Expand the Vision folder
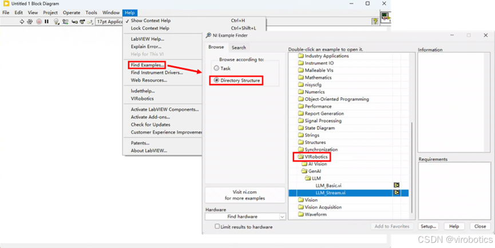The image size is (495, 248). pyautogui.click(x=301, y=200)
